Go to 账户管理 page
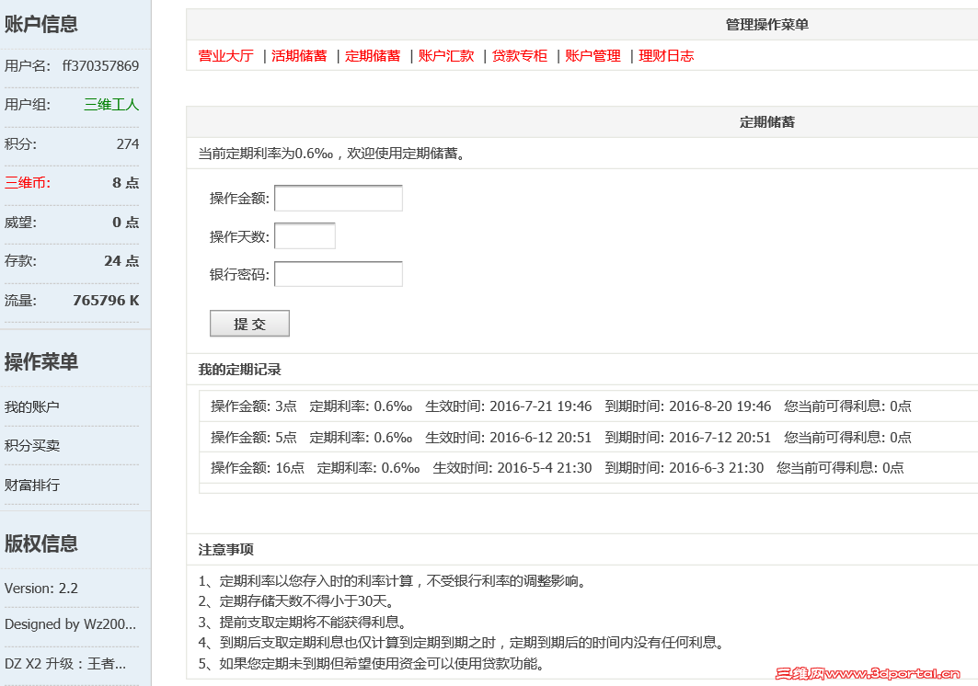Viewport: 978px width, 686px height. 593,56
